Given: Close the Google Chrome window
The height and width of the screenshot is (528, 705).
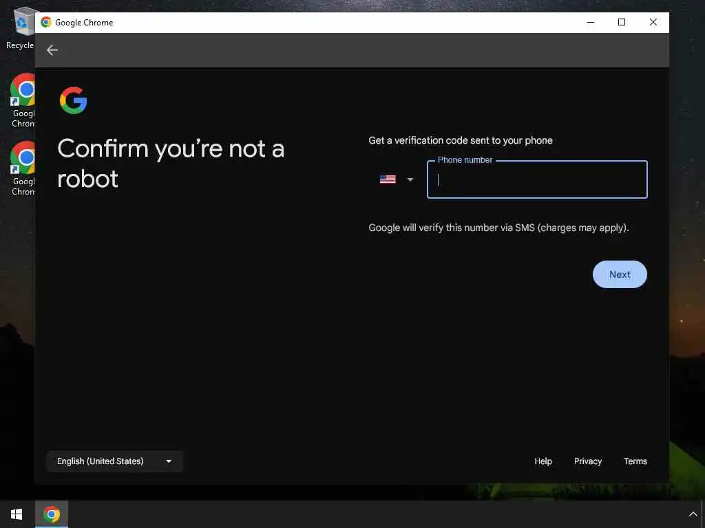Looking at the screenshot, I should pyautogui.click(x=653, y=22).
